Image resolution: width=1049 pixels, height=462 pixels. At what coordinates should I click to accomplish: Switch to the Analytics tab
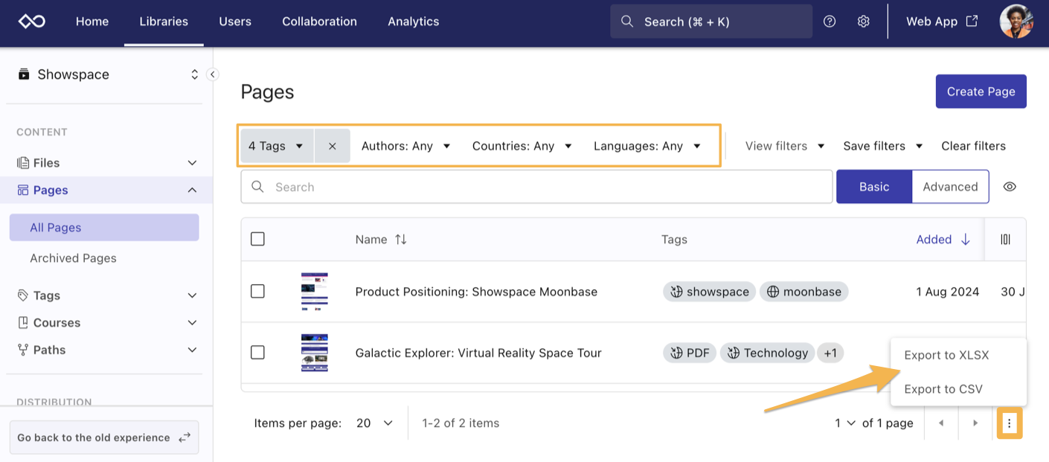click(x=413, y=22)
